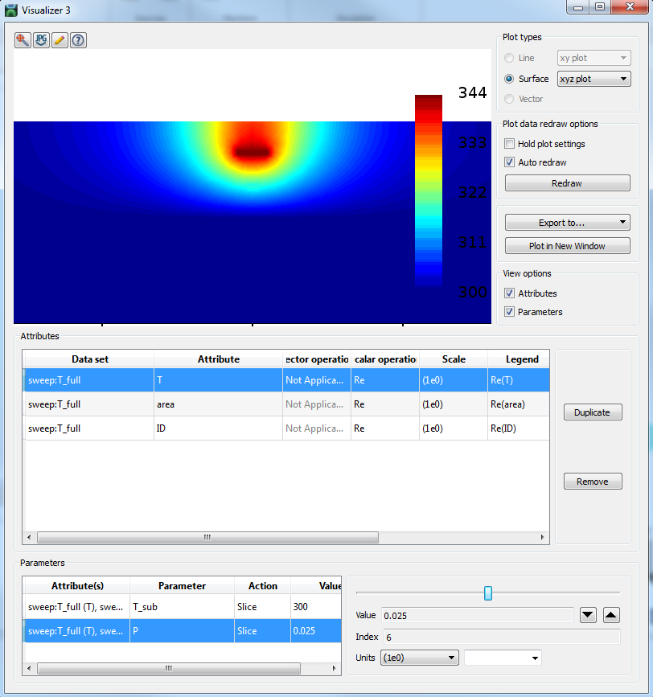Click Not Applica... cell in T row

pos(317,380)
